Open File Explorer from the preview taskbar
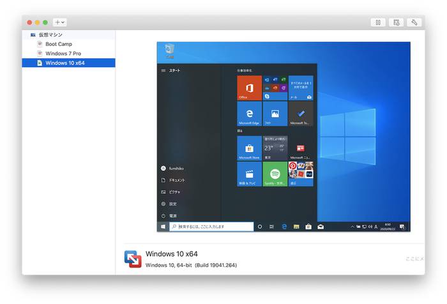The width and height of the screenshot is (447, 304). coord(296,227)
